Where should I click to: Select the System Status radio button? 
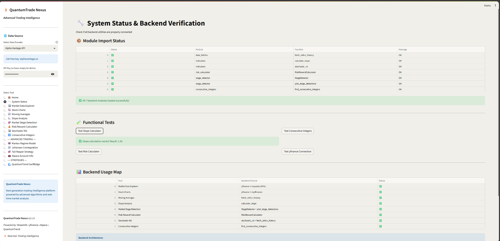pos(5,102)
